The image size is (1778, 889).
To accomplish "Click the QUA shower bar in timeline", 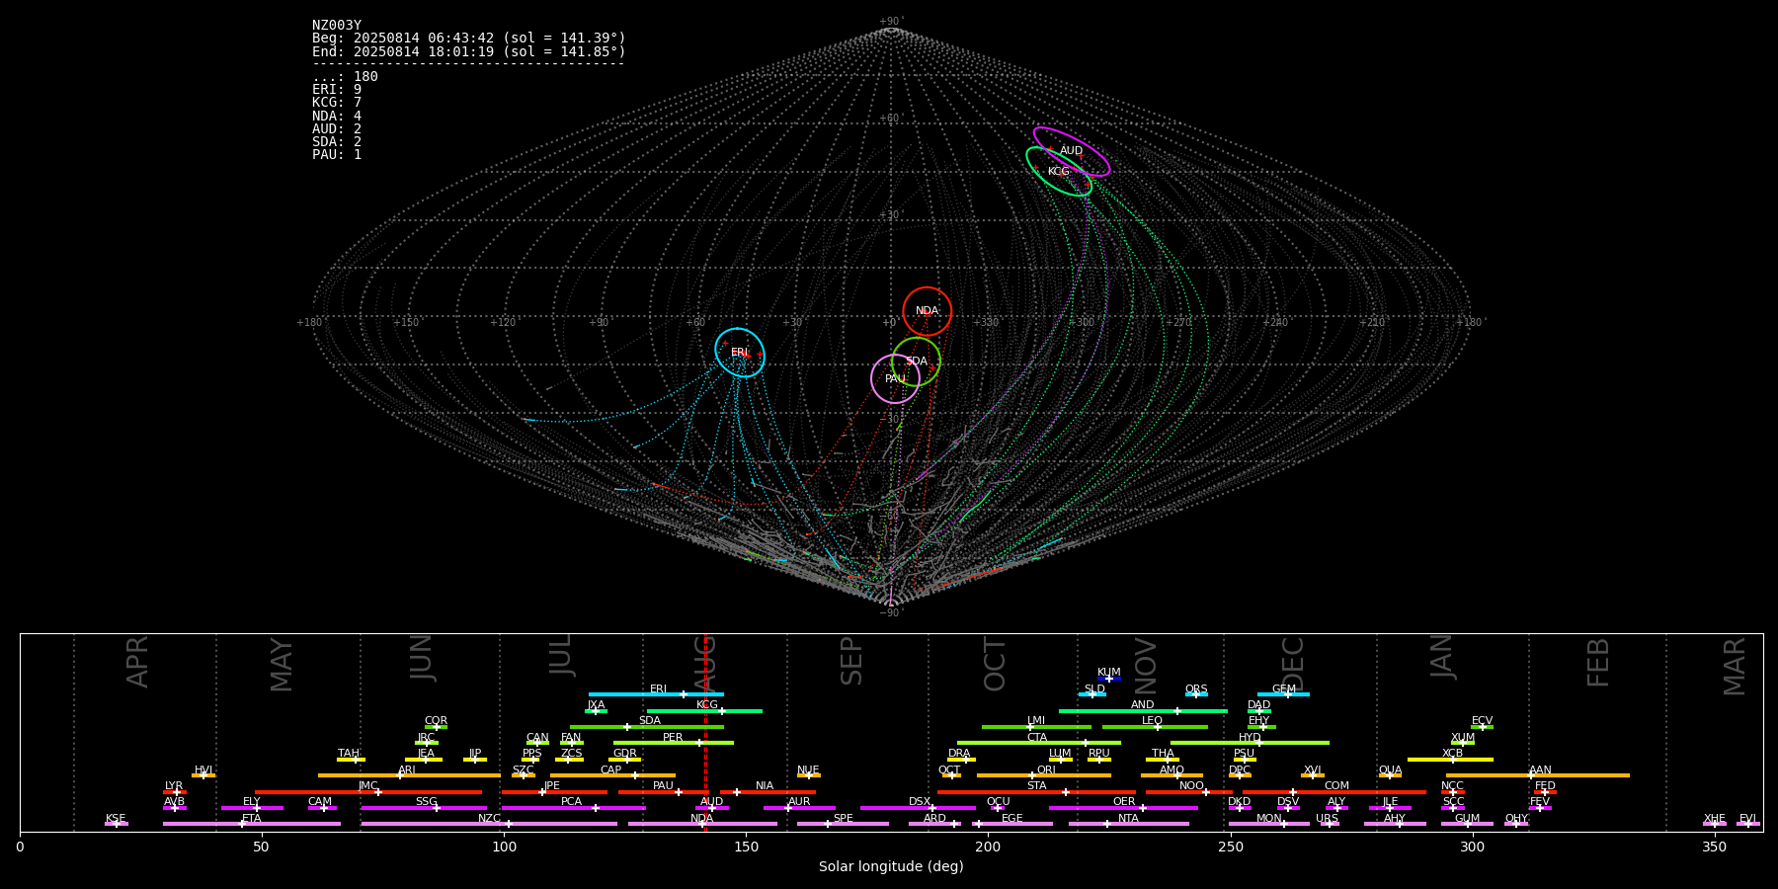I will tap(1390, 775).
